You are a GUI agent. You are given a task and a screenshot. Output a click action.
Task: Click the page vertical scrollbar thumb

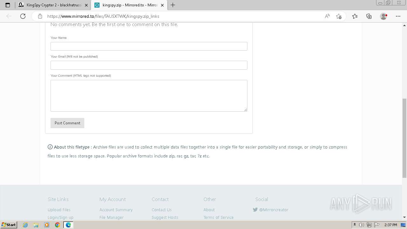404,138
